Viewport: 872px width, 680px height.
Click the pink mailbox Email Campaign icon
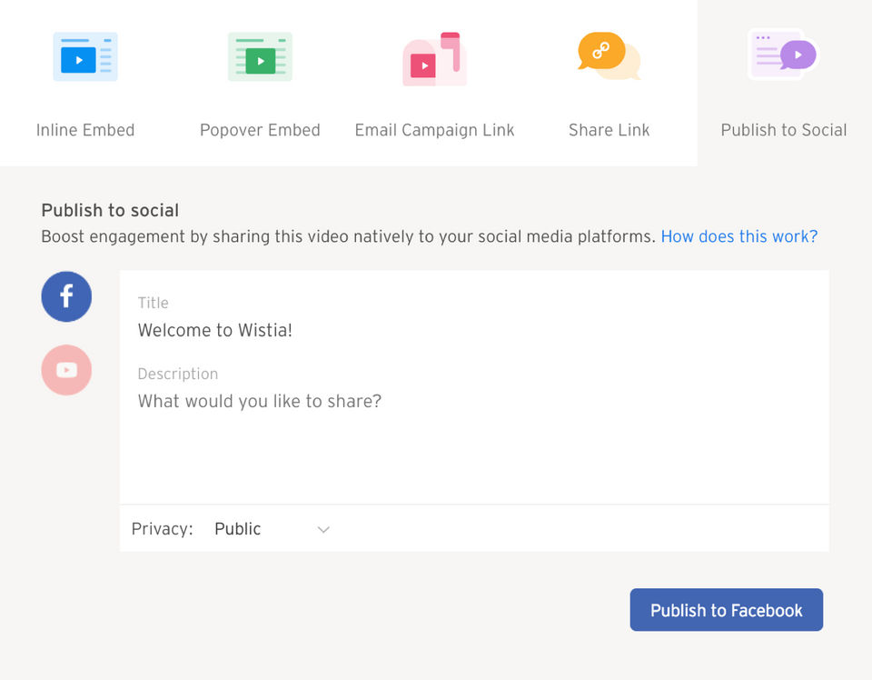[434, 59]
